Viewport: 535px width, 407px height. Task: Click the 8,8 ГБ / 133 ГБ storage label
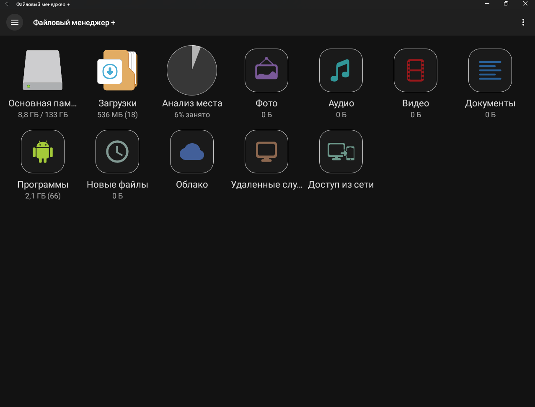[x=43, y=115]
